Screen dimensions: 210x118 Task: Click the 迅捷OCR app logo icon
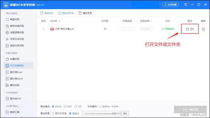pyautogui.click(x=6, y=5)
